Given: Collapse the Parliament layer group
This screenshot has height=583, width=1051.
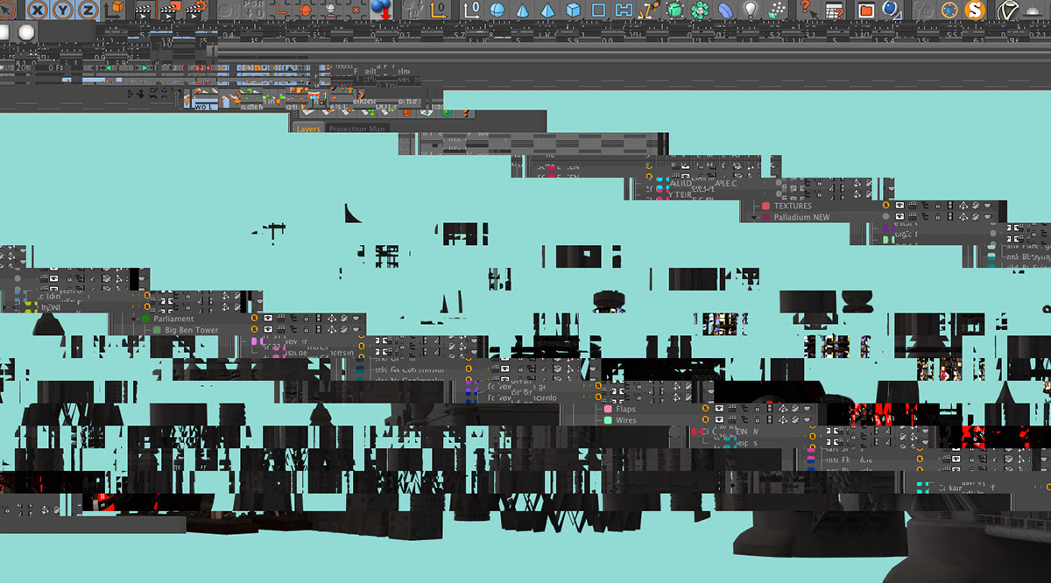Looking at the screenshot, I should tap(134, 320).
